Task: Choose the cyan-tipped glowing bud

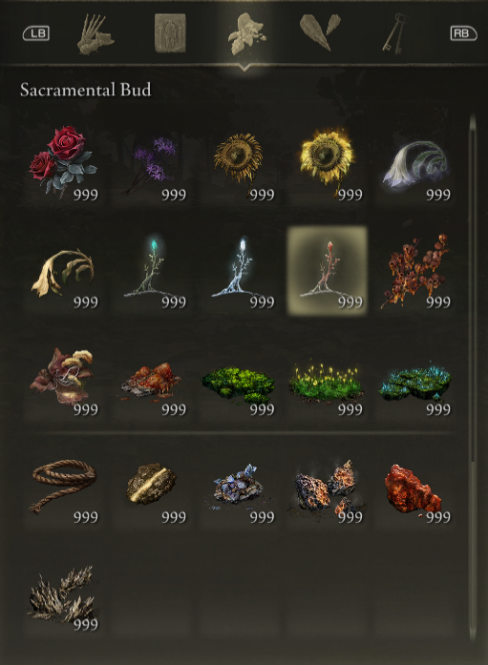Action: click(152, 271)
